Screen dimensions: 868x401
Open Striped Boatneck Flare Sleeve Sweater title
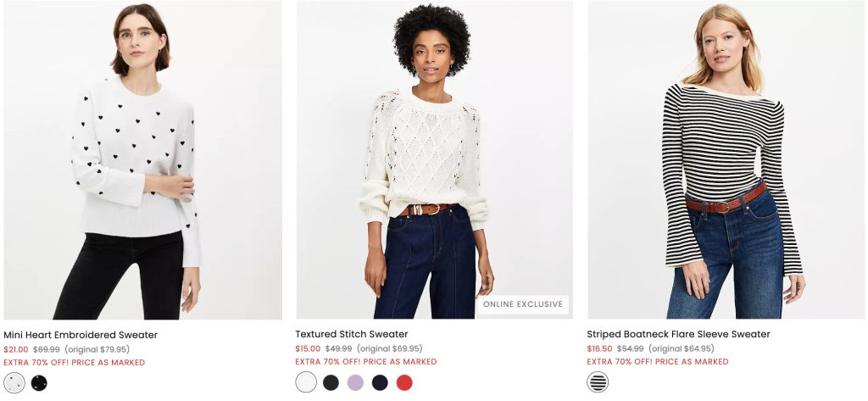point(678,335)
